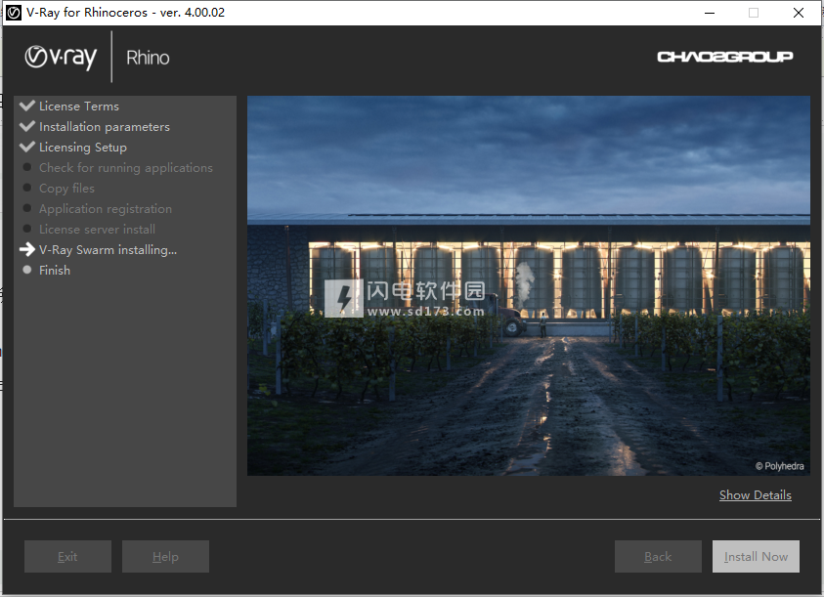
Task: Select the Copy files step
Action: tap(66, 189)
